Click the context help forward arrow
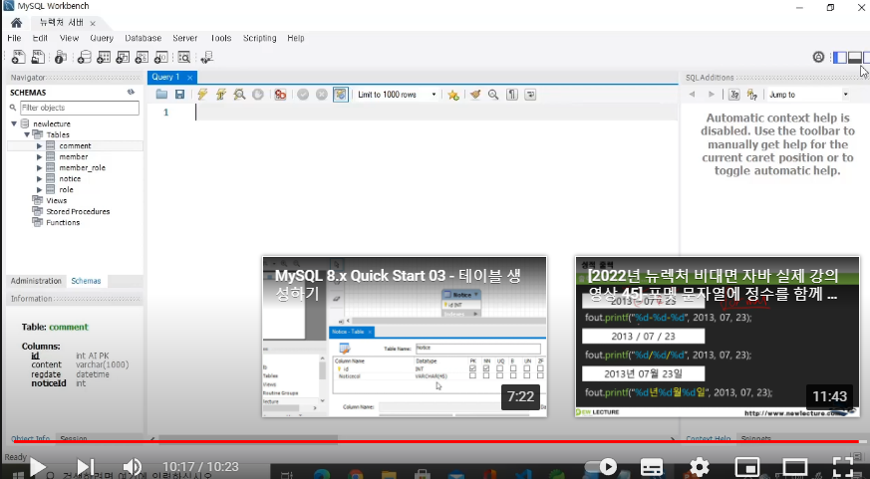Screen dimensions: 870x479 point(712,95)
